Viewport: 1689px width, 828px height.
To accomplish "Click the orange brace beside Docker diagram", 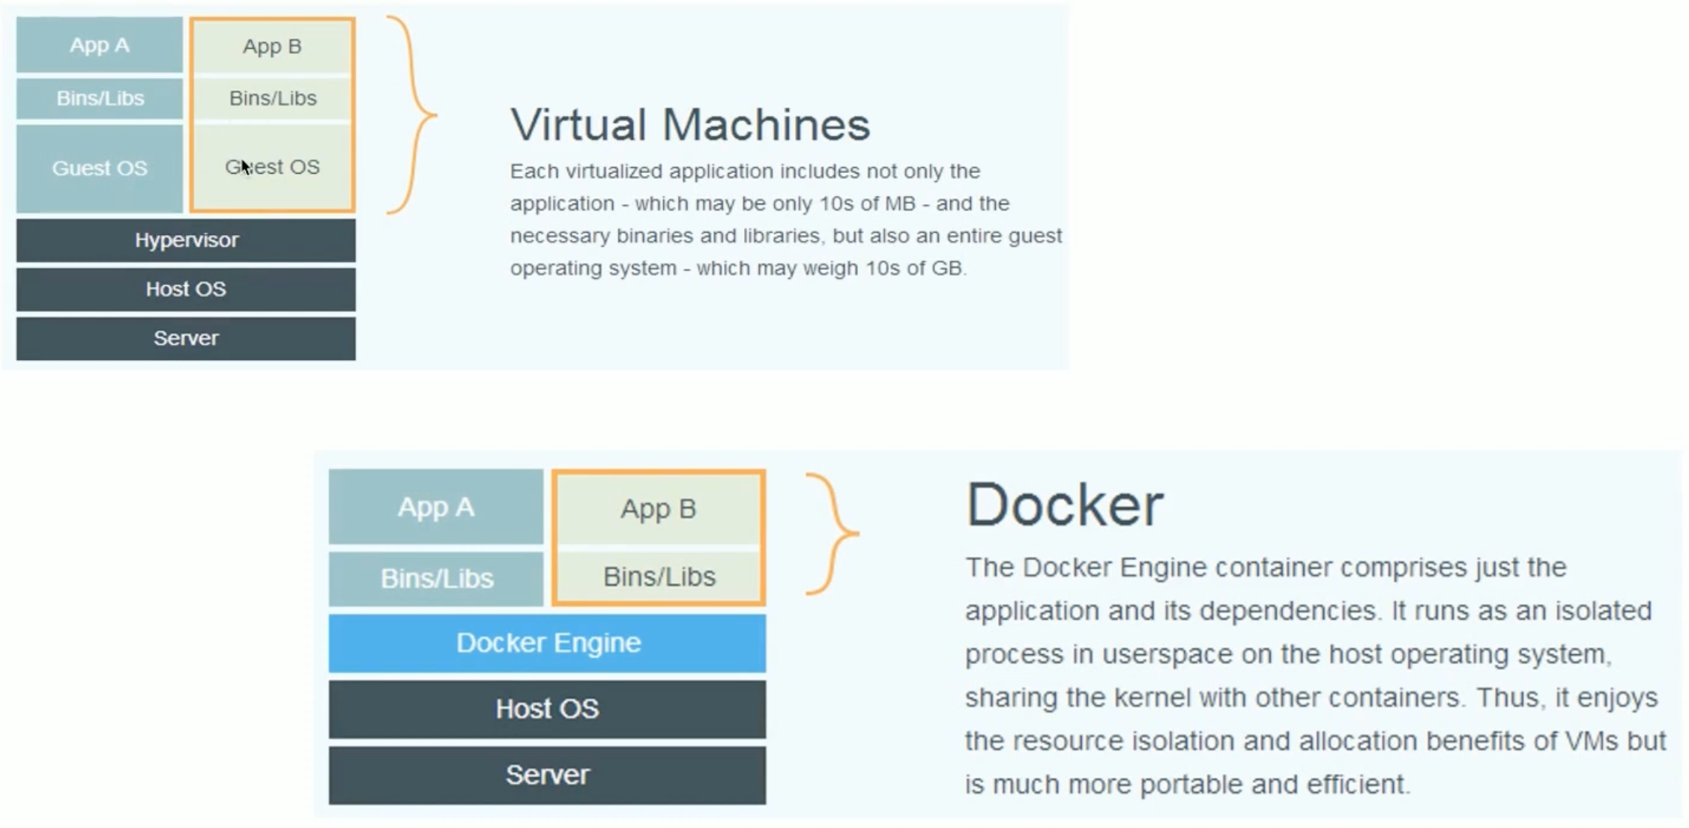I will coord(836,534).
